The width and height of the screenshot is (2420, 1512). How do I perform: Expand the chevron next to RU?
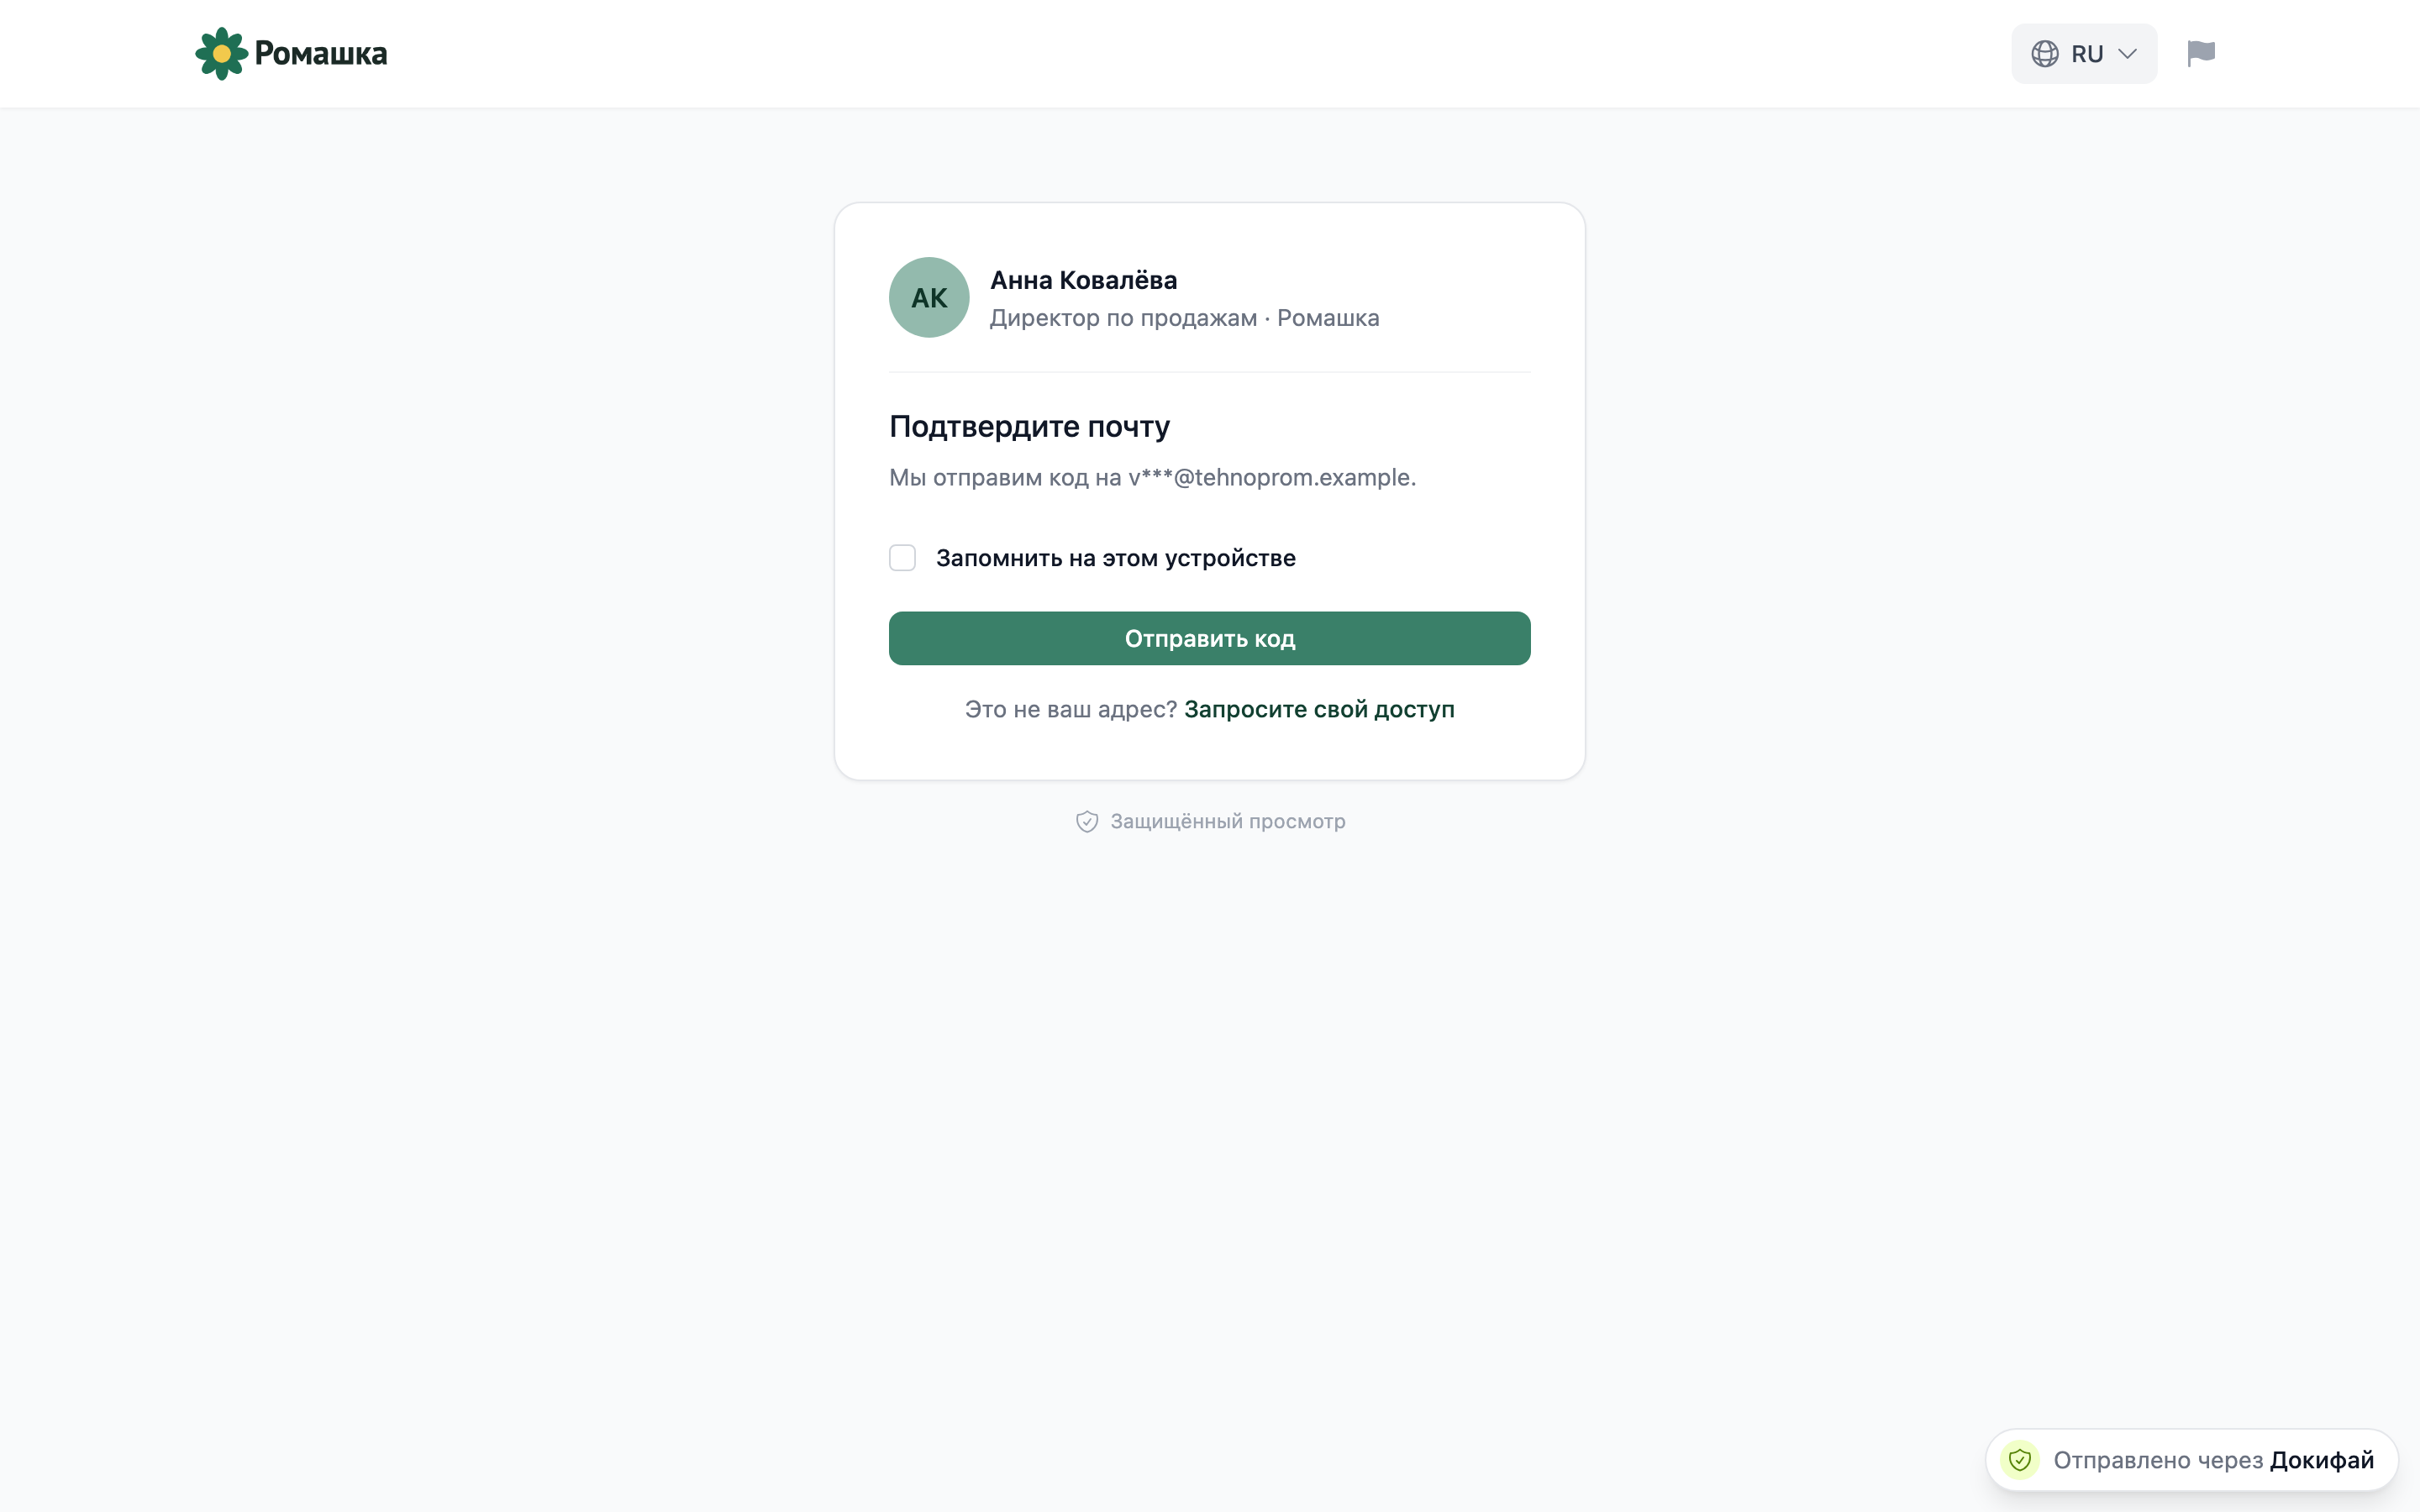[x=2128, y=54]
